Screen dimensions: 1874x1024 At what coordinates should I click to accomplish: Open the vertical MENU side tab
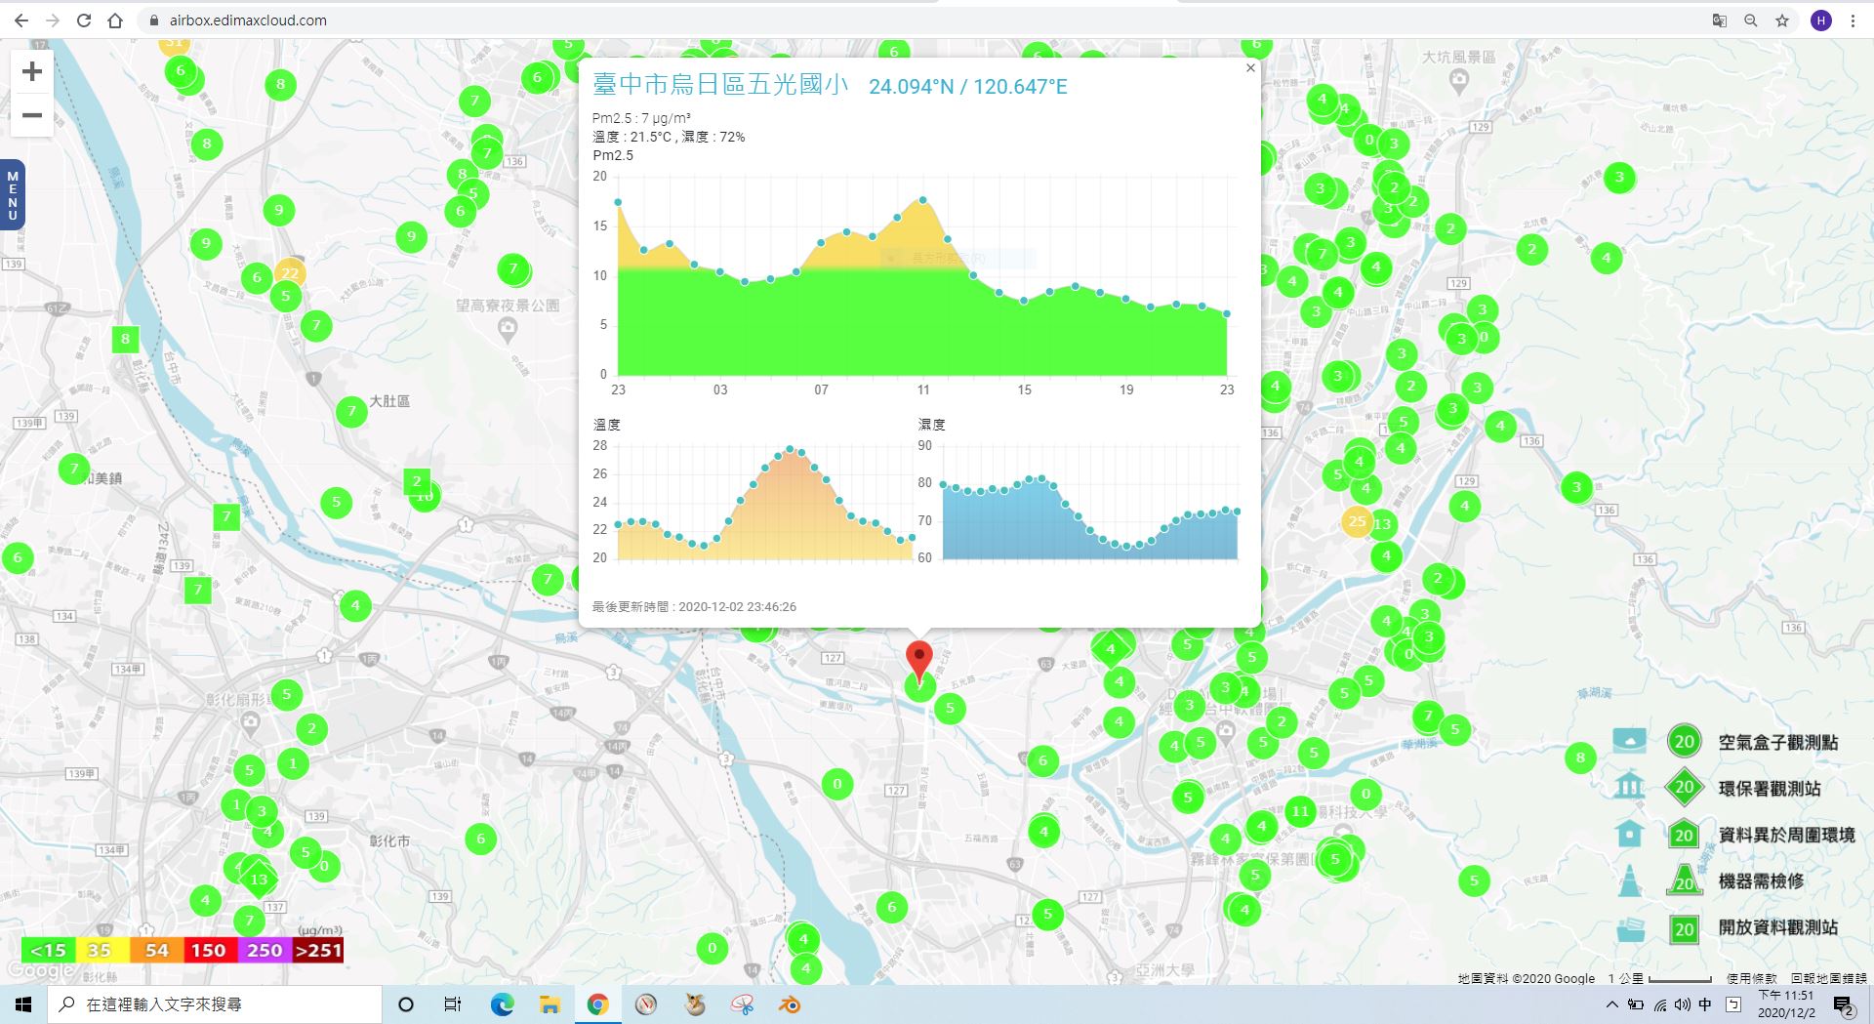[12, 195]
